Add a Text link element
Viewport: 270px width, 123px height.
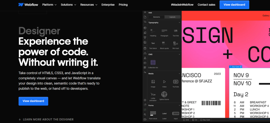[176, 32]
